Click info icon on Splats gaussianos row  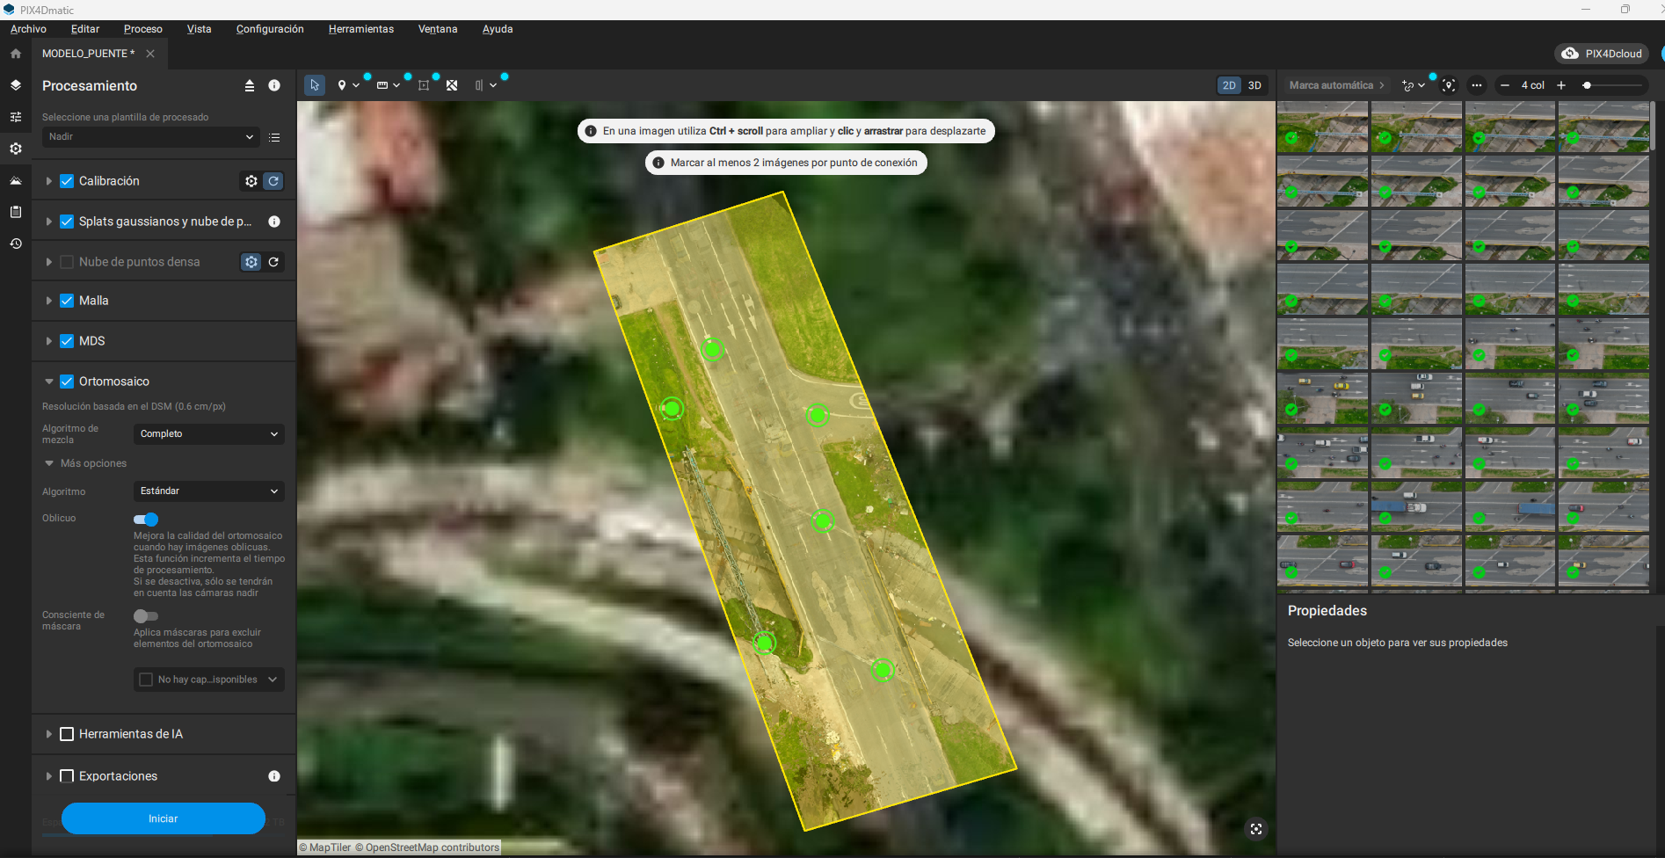click(x=274, y=222)
